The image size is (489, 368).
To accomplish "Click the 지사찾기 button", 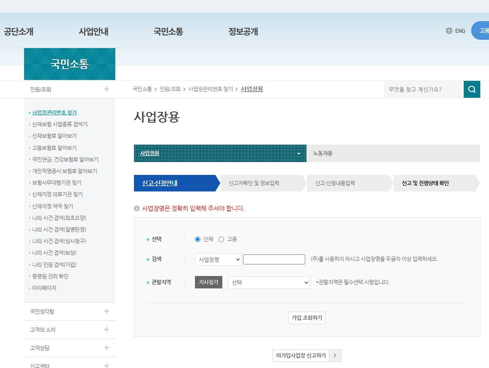I will [x=209, y=282].
